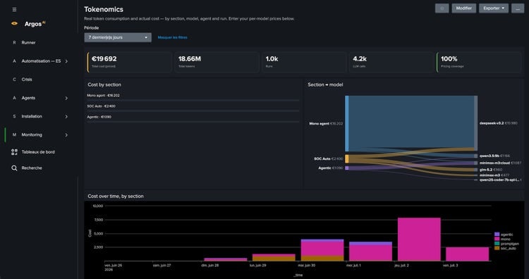Open the hamburger menu icon
This screenshot has width=529, height=279.
tap(14, 9)
